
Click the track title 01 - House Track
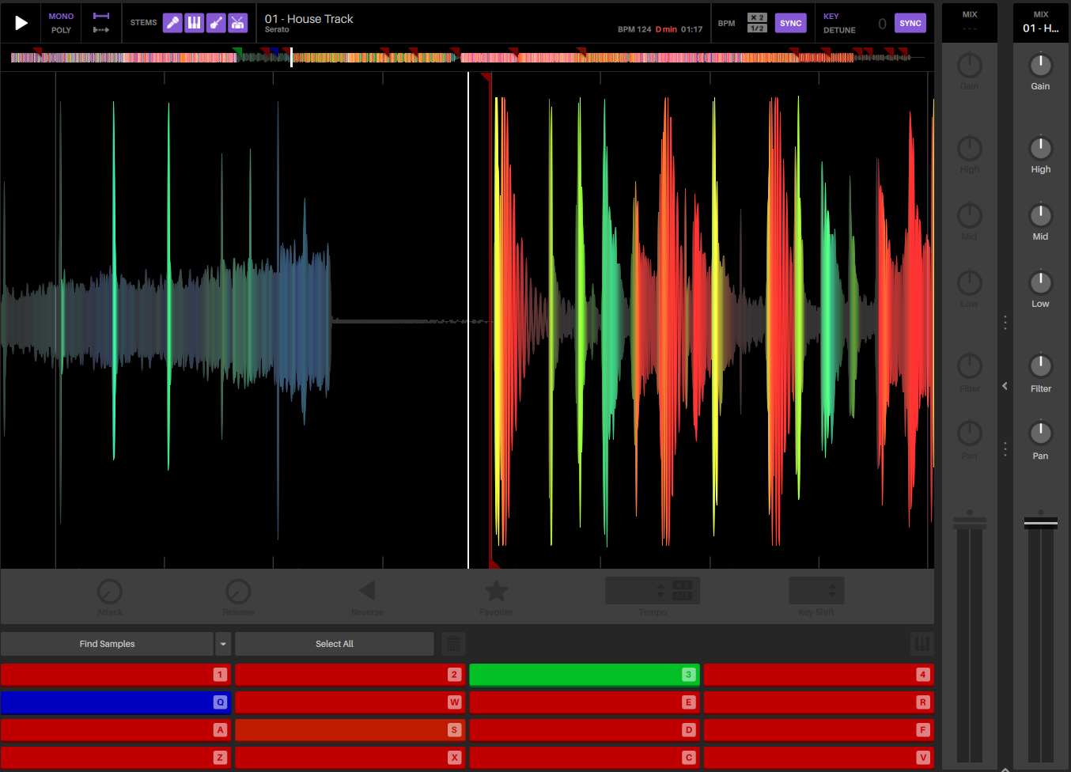point(308,19)
